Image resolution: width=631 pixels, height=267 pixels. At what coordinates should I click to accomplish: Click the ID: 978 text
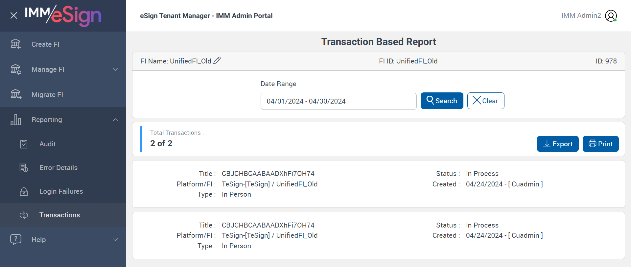tap(606, 61)
